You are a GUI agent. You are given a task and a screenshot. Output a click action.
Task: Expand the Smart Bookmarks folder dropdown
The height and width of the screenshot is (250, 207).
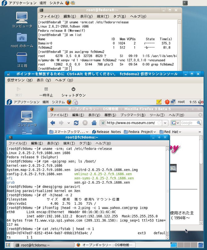click(x=87, y=132)
